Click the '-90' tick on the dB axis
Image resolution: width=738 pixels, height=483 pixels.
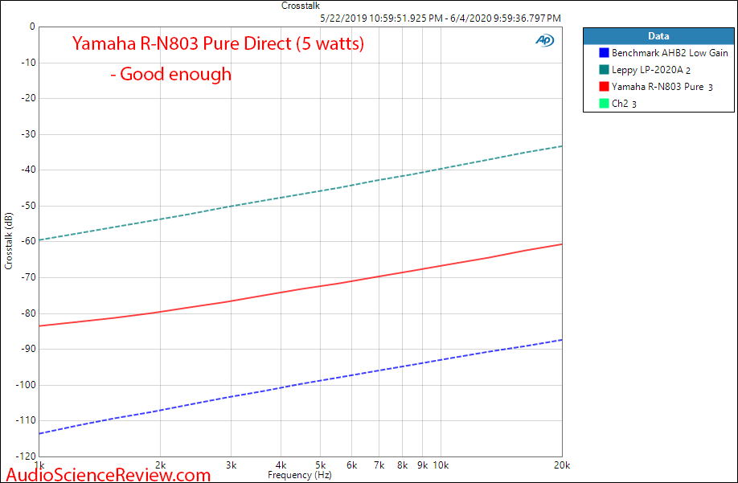pos(29,349)
